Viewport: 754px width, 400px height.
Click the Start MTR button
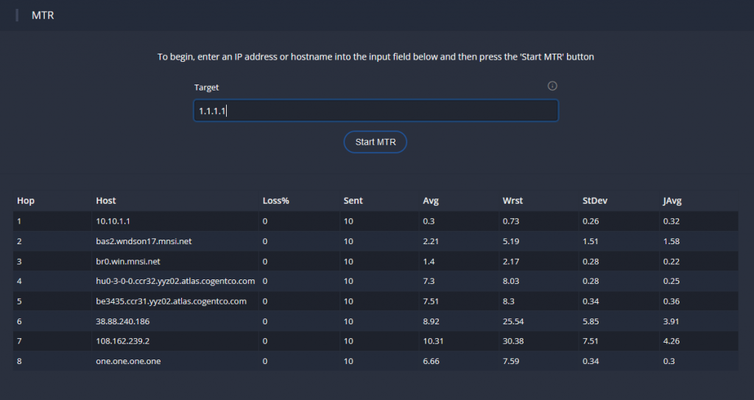tap(375, 142)
